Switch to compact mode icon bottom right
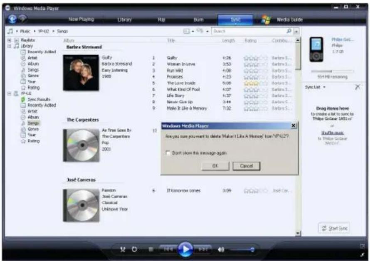370x261 pixels. click(x=362, y=254)
